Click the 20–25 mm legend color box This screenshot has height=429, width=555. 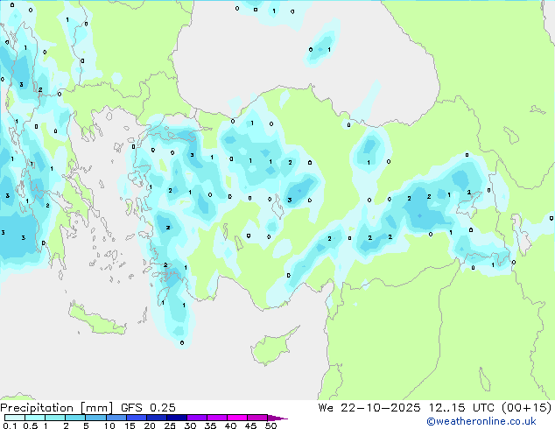point(156,418)
